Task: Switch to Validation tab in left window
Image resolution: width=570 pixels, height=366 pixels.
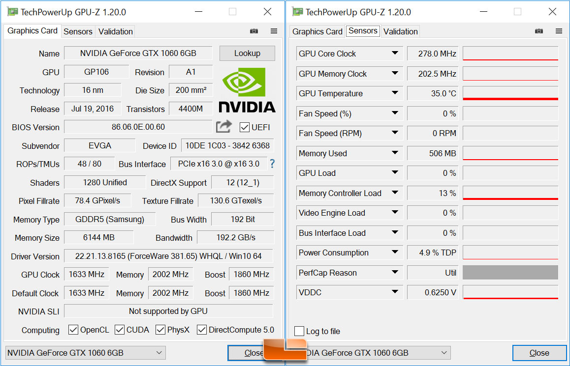Action: (116, 31)
